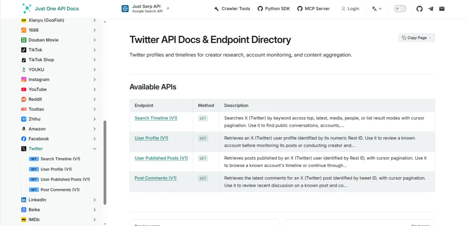Click the Toutiao icon in sidebar

click(24, 109)
